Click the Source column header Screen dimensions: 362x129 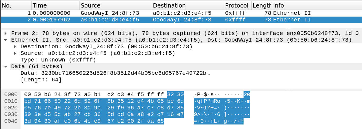point(116,5)
